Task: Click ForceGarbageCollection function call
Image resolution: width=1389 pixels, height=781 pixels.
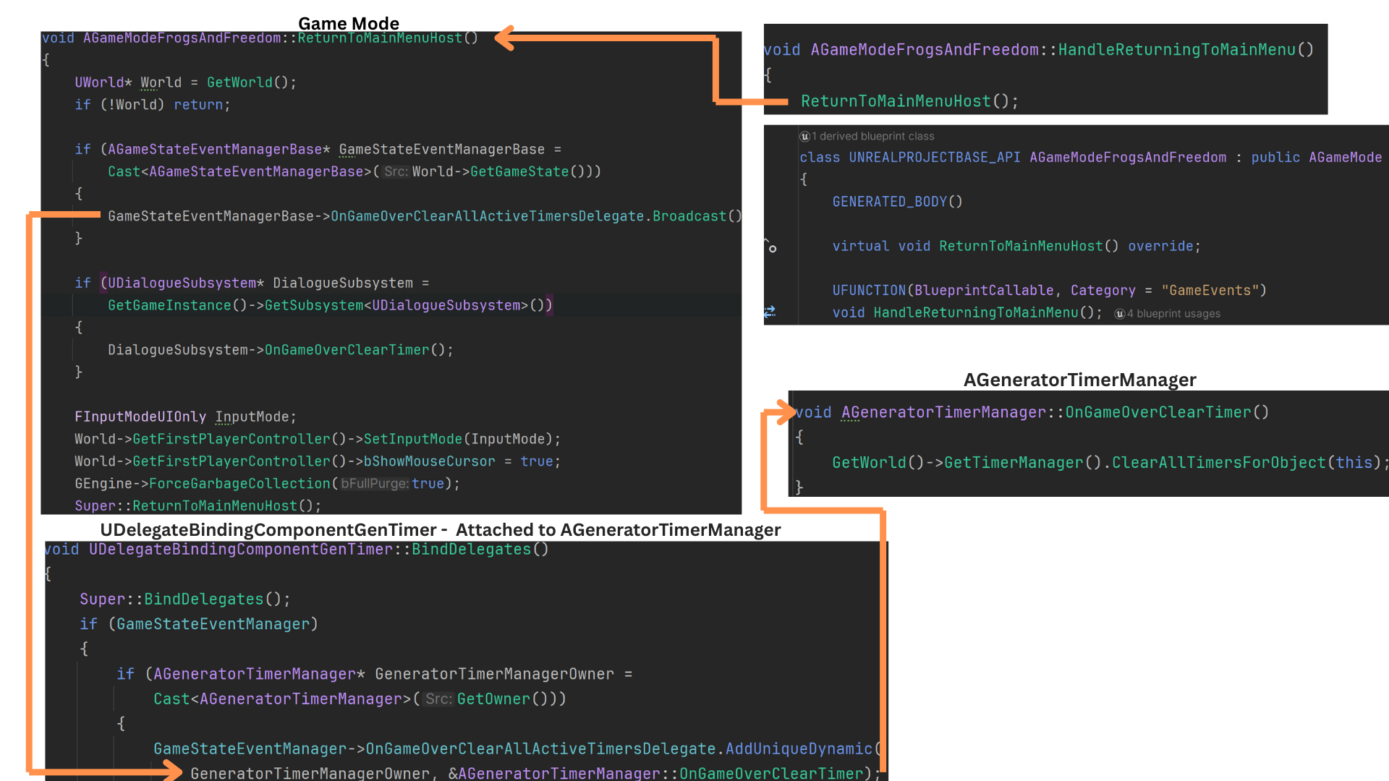Action: (239, 484)
